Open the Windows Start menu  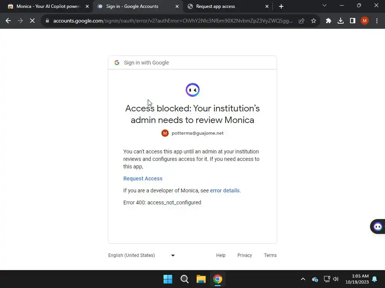[x=168, y=279]
